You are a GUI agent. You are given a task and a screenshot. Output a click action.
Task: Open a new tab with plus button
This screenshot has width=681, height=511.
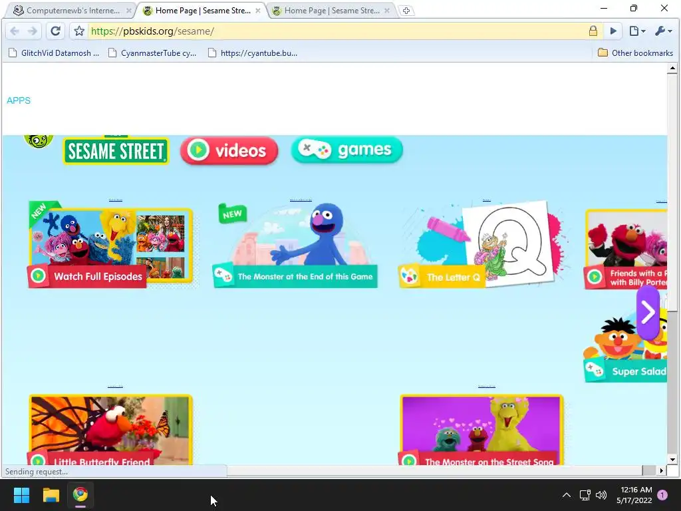tap(406, 11)
